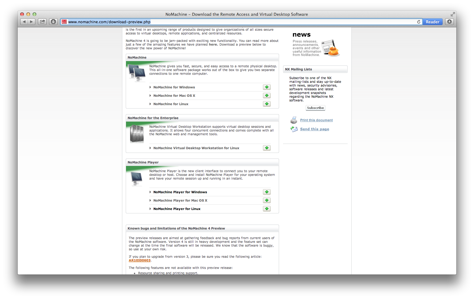Screen dimensions: 474x299
Task: Download NoMachine for Mac OS X via green arrow
Action: pyautogui.click(x=267, y=96)
